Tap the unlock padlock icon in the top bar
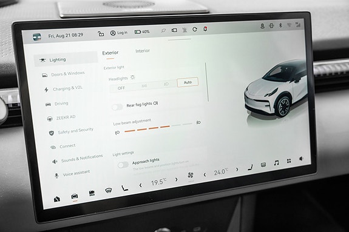 click(101, 33)
